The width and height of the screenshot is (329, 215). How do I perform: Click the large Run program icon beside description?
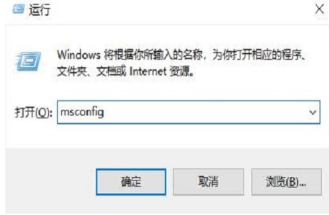pyautogui.click(x=28, y=61)
